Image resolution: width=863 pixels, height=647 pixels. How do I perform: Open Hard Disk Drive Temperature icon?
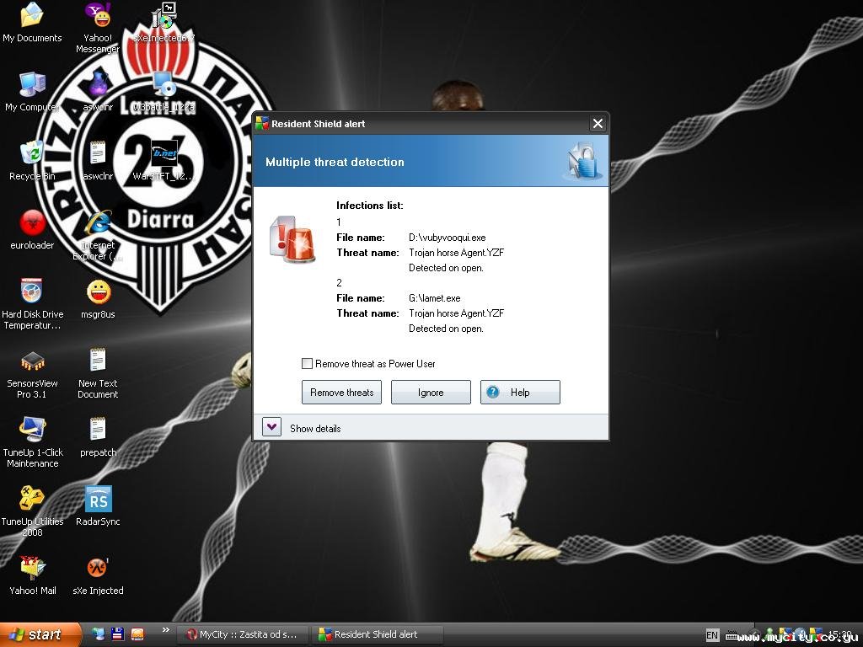pyautogui.click(x=32, y=304)
